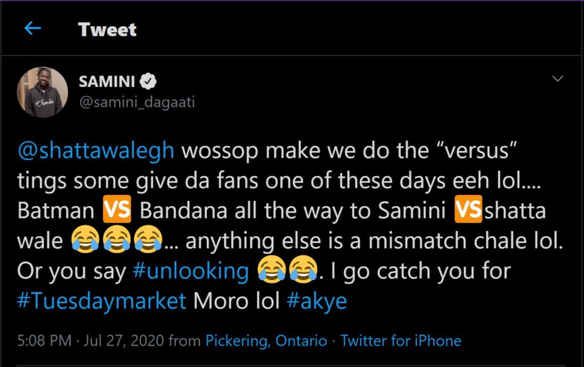This screenshot has width=584, height=367.
Task: Click the laughing emojis after wale
Action: (116, 241)
